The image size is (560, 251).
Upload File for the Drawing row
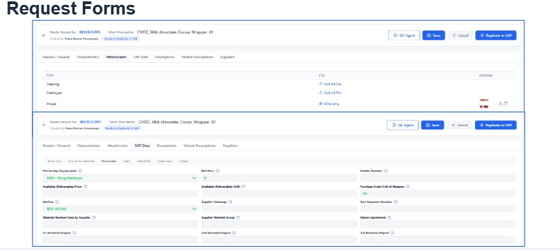330,84
